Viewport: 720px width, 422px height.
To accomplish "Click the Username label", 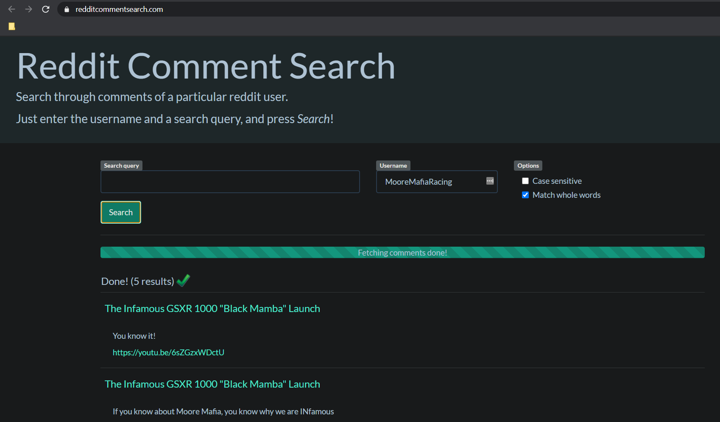I will pyautogui.click(x=393, y=166).
